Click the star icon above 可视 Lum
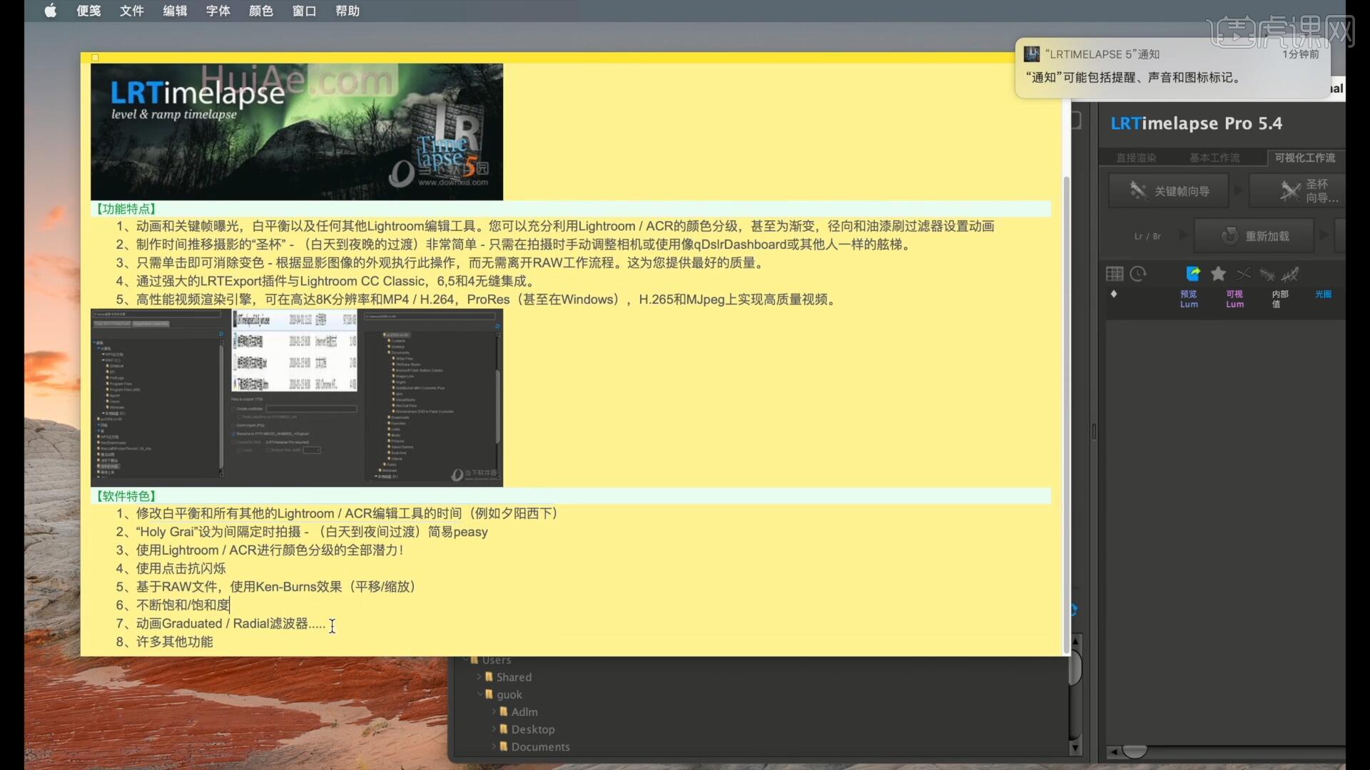Image resolution: width=1370 pixels, height=770 pixels. pos(1219,274)
